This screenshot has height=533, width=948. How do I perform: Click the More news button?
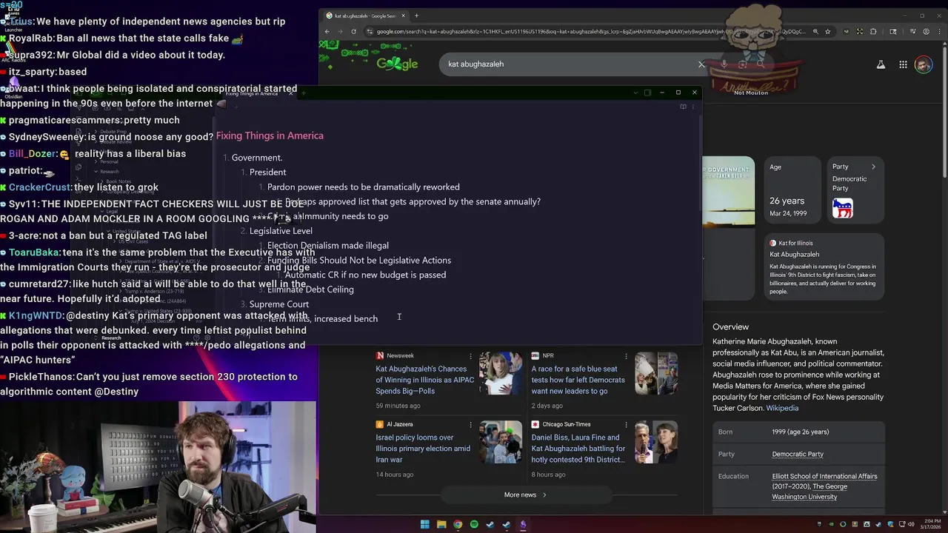(526, 495)
